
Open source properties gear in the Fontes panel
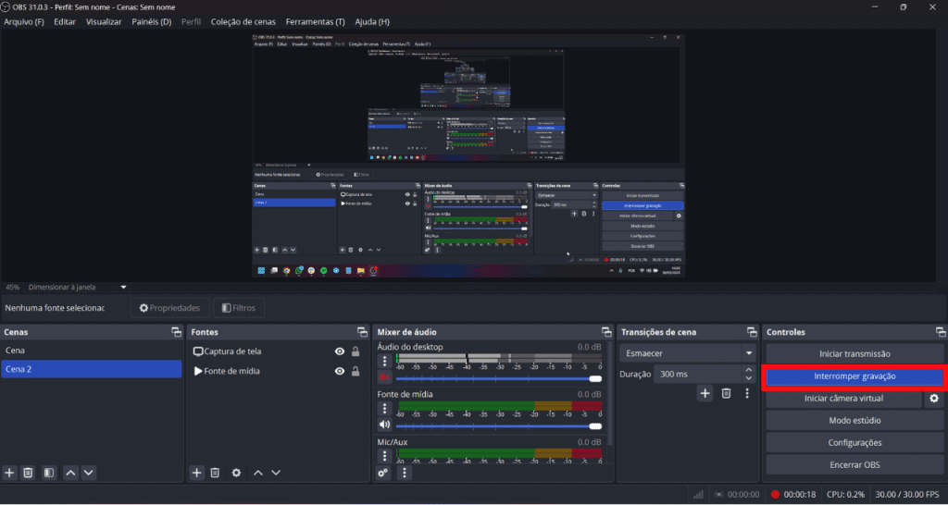[236, 473]
